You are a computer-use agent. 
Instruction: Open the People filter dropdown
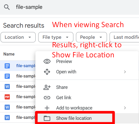[91, 37]
